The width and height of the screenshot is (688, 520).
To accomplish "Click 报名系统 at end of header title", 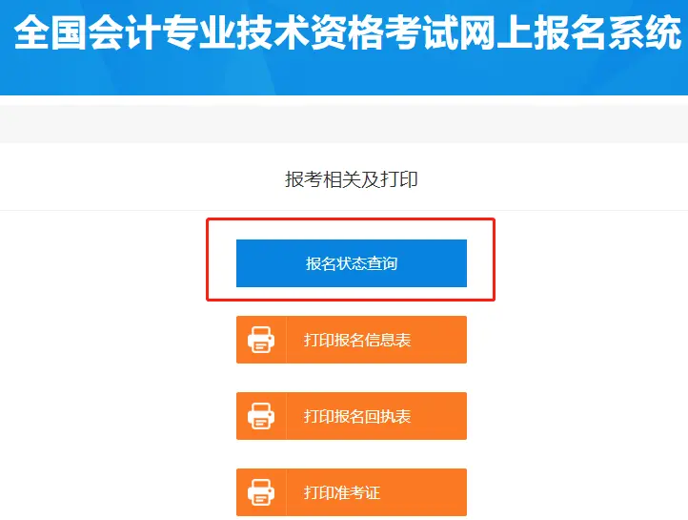I will coord(608,32).
